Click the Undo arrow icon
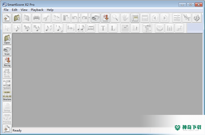Viewport: 205px width, 135px height. tap(74, 18)
